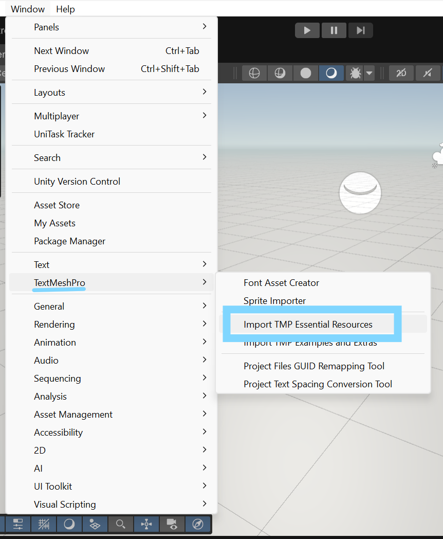Image resolution: width=443 pixels, height=539 pixels.
Task: Toggle the grid snapping icon in bottom toolbar
Action: click(44, 524)
